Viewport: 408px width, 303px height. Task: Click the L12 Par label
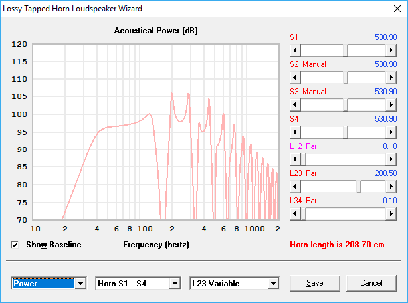304,146
